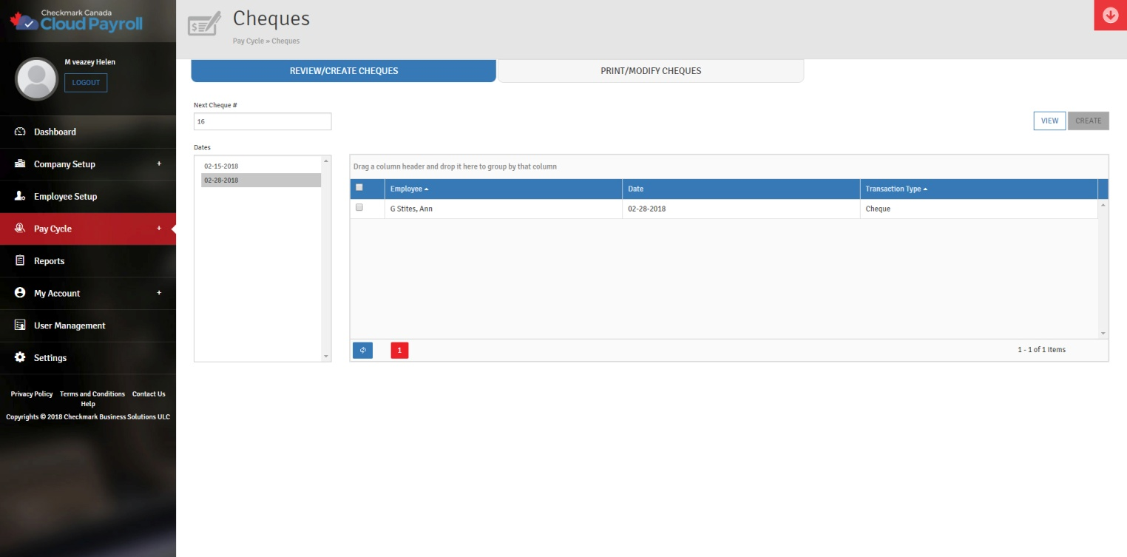Click the red download arrow icon
Screen dimensions: 1127x557
(1110, 16)
